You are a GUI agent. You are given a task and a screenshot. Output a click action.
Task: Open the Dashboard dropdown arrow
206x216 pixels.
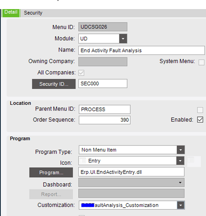click(x=180, y=183)
